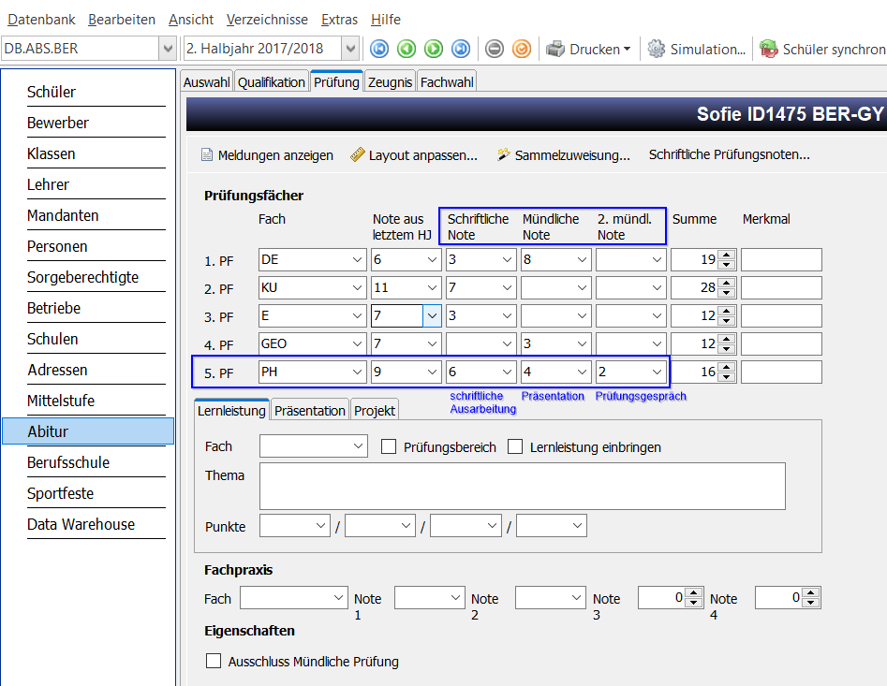
Task: Click 1. PF Merkmal input field
Action: [x=781, y=260]
